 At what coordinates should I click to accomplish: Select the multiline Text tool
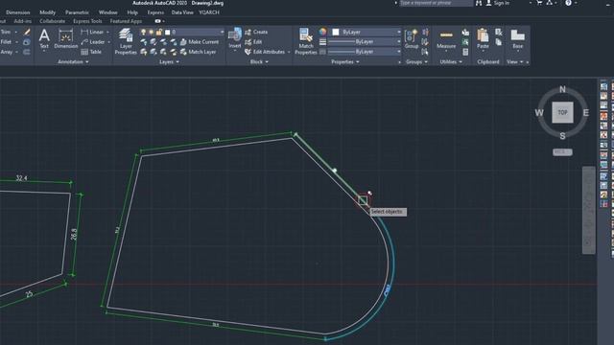pos(44,38)
